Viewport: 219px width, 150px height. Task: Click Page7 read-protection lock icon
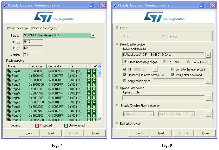click(x=89, y=102)
